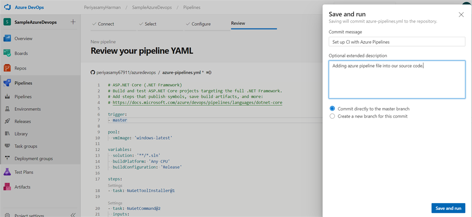Open Overview from the sidebar

coord(23,39)
